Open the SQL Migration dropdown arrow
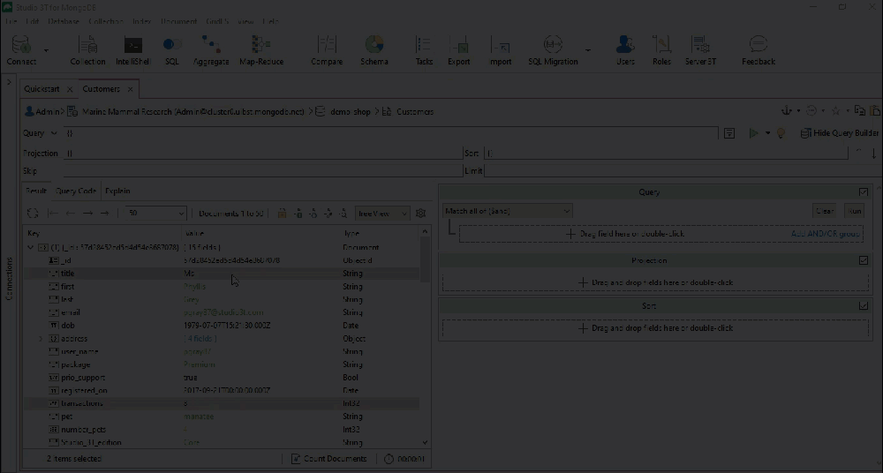Image resolution: width=883 pixels, height=473 pixels. click(x=588, y=50)
